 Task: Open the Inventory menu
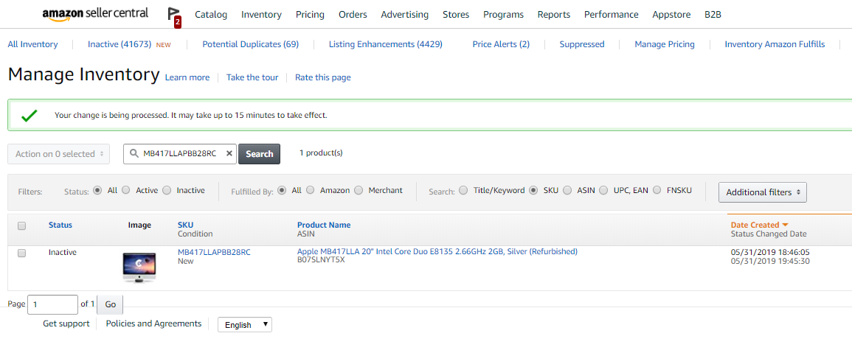261,15
